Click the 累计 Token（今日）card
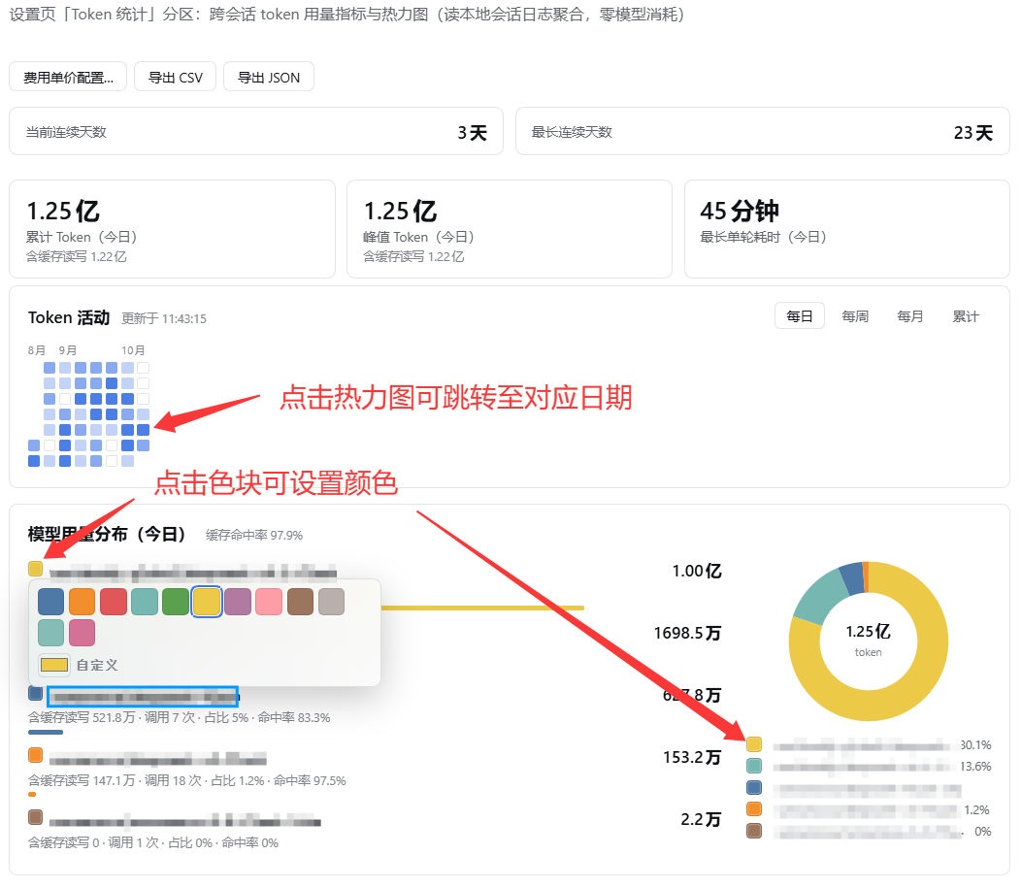Screen dimensions: 1022x888 coord(172,229)
